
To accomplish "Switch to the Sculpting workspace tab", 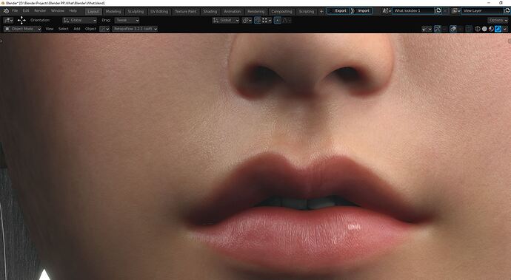I will pyautogui.click(x=136, y=11).
